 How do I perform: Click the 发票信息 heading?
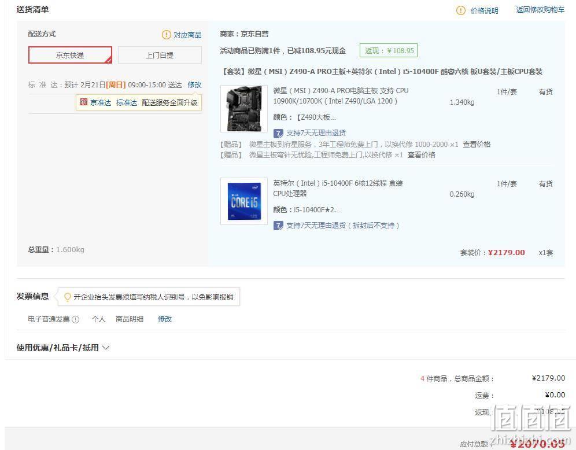(33, 296)
